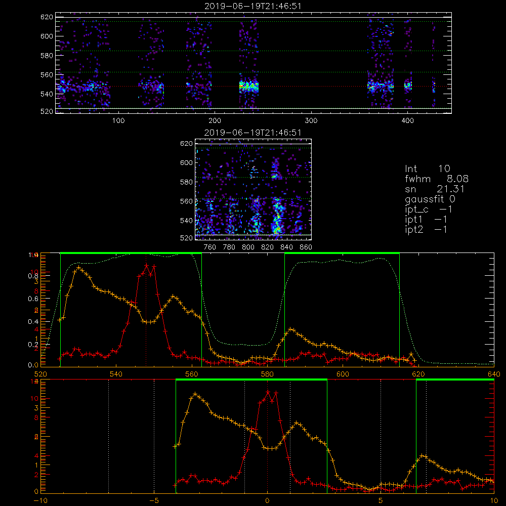Click x-axis label -10 on bottom plot
Image resolution: width=506 pixels, height=506 pixels.
coord(40,500)
